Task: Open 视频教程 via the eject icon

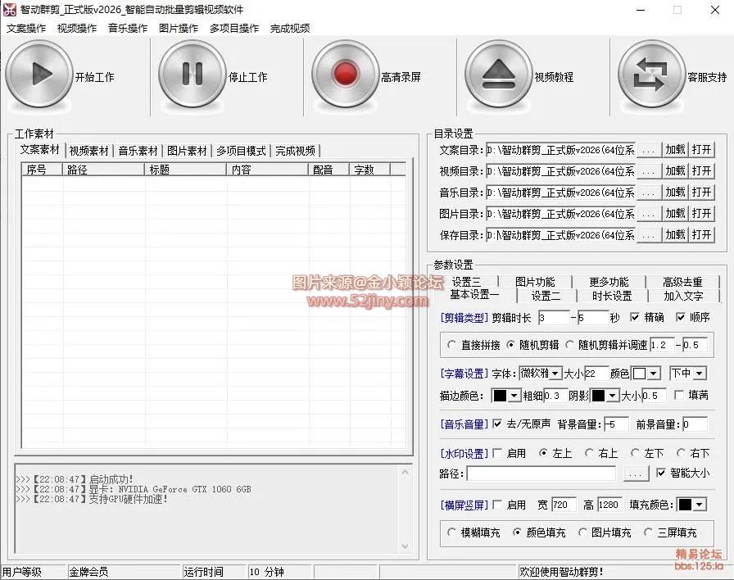Action: pos(497,74)
